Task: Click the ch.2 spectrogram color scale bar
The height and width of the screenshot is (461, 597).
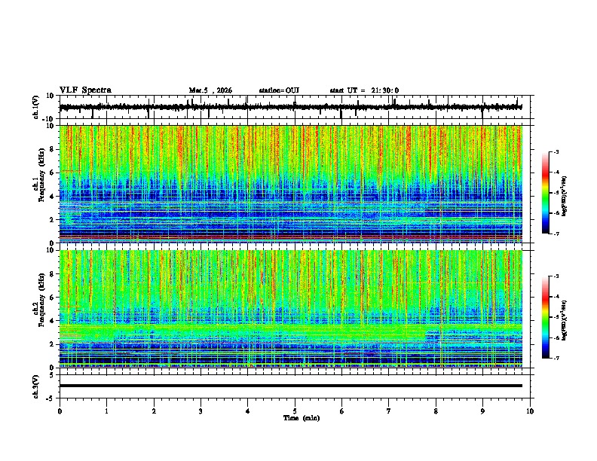Action: (x=546, y=317)
